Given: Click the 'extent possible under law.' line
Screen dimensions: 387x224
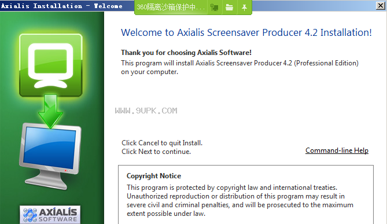Looking at the screenshot, I should 166,214.
